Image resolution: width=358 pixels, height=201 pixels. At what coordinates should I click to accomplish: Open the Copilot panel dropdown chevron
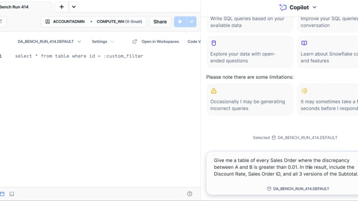click(x=314, y=7)
